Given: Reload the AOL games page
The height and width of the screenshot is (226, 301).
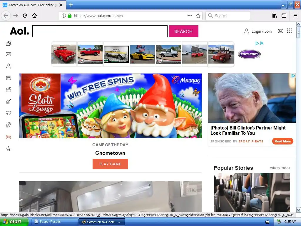Looking at the screenshot, I should [25, 16].
